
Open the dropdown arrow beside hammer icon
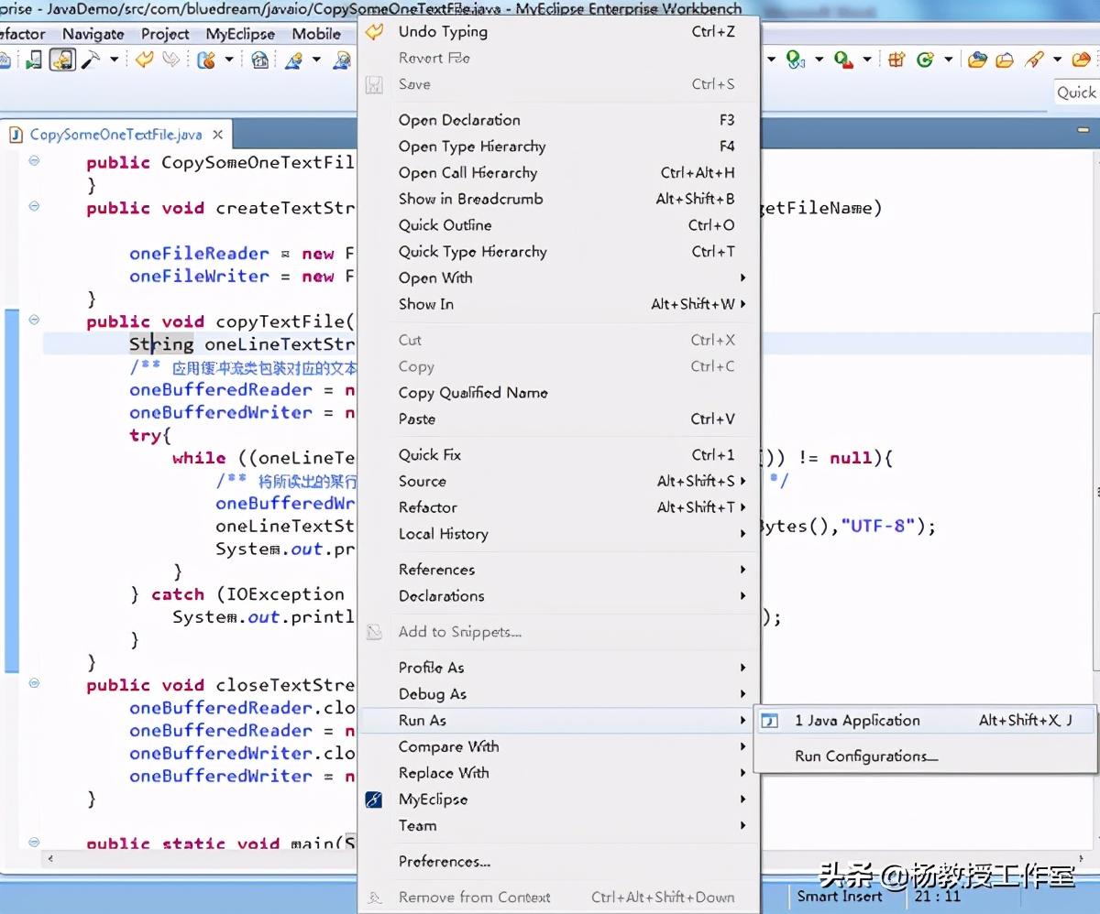(114, 60)
